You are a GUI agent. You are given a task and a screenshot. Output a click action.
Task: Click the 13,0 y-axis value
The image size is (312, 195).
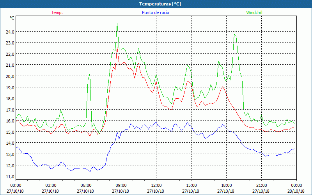tap(10, 154)
